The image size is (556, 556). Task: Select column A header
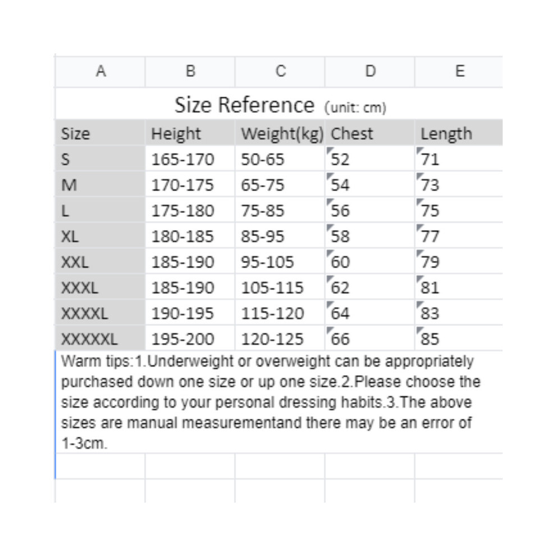tap(101, 71)
